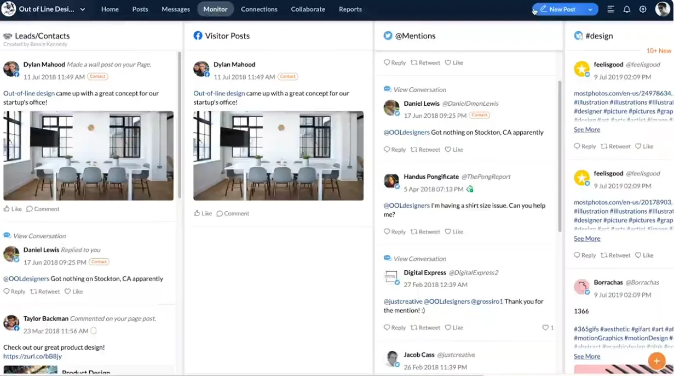Click the user profile avatar in top bar
Image resolution: width=674 pixels, height=376 pixels.
662,9
